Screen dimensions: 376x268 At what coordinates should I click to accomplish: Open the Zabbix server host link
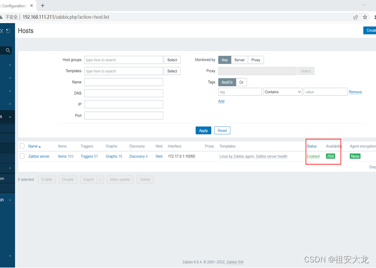point(39,156)
